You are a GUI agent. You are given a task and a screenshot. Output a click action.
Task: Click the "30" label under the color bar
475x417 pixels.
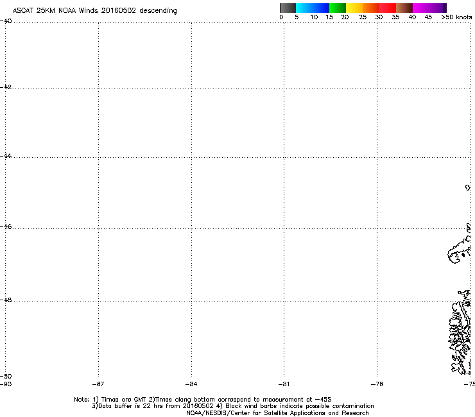coord(379,17)
